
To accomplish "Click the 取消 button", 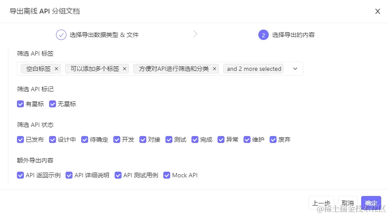I will tap(348, 203).
